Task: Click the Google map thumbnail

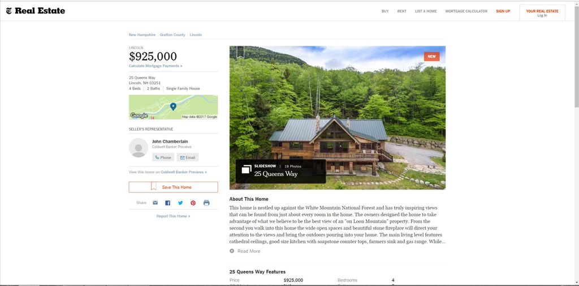Action: 173,107
